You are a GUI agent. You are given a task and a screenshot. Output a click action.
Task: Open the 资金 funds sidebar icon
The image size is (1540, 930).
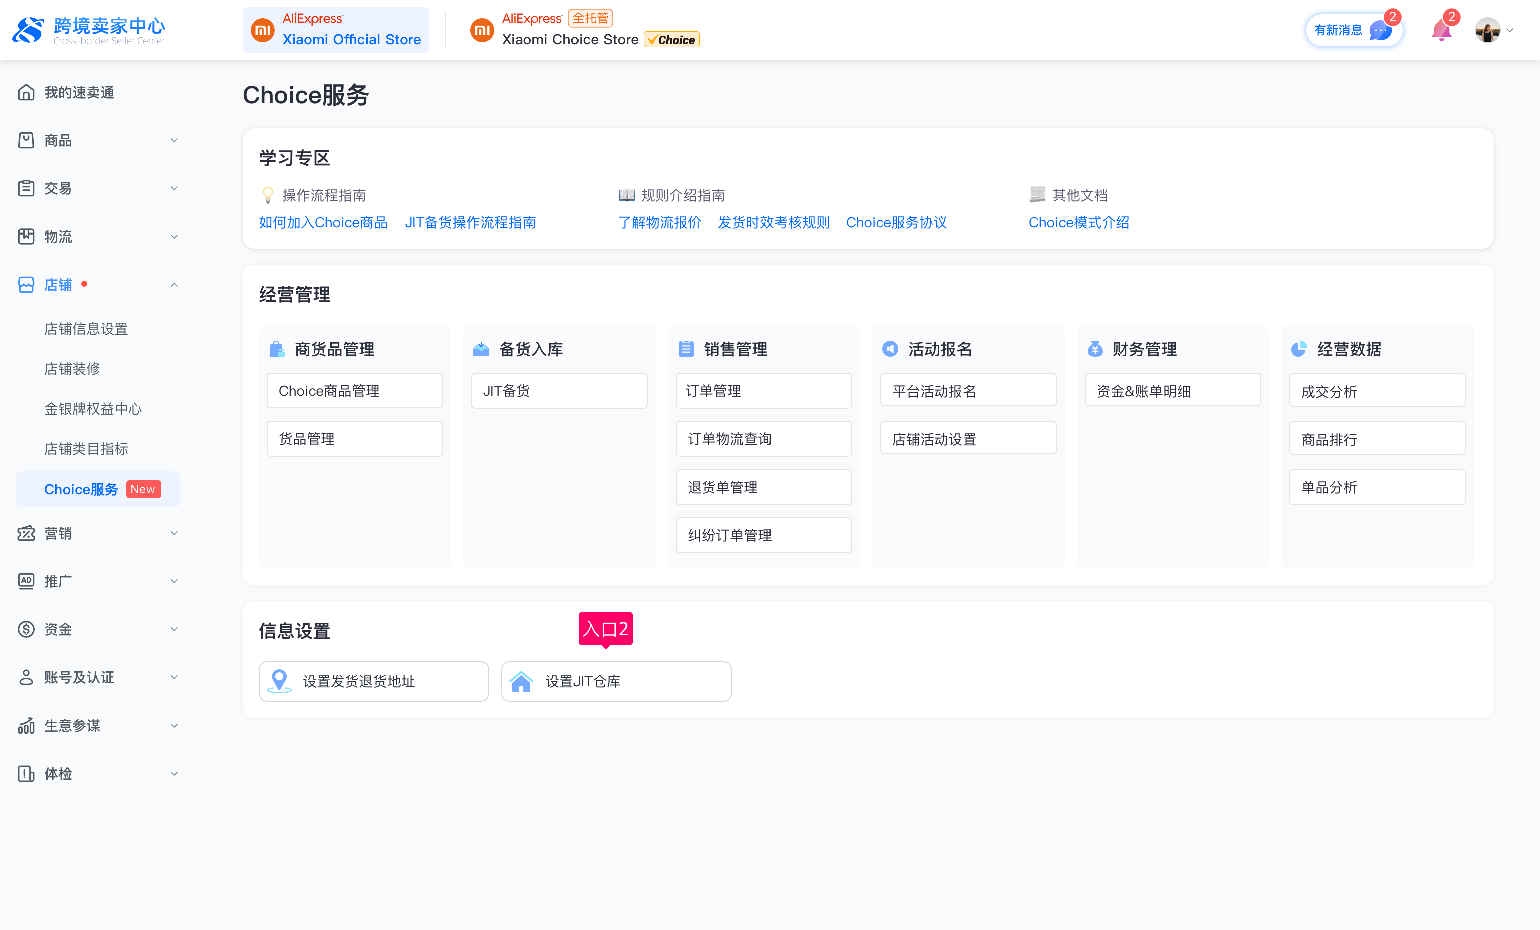[x=26, y=629]
